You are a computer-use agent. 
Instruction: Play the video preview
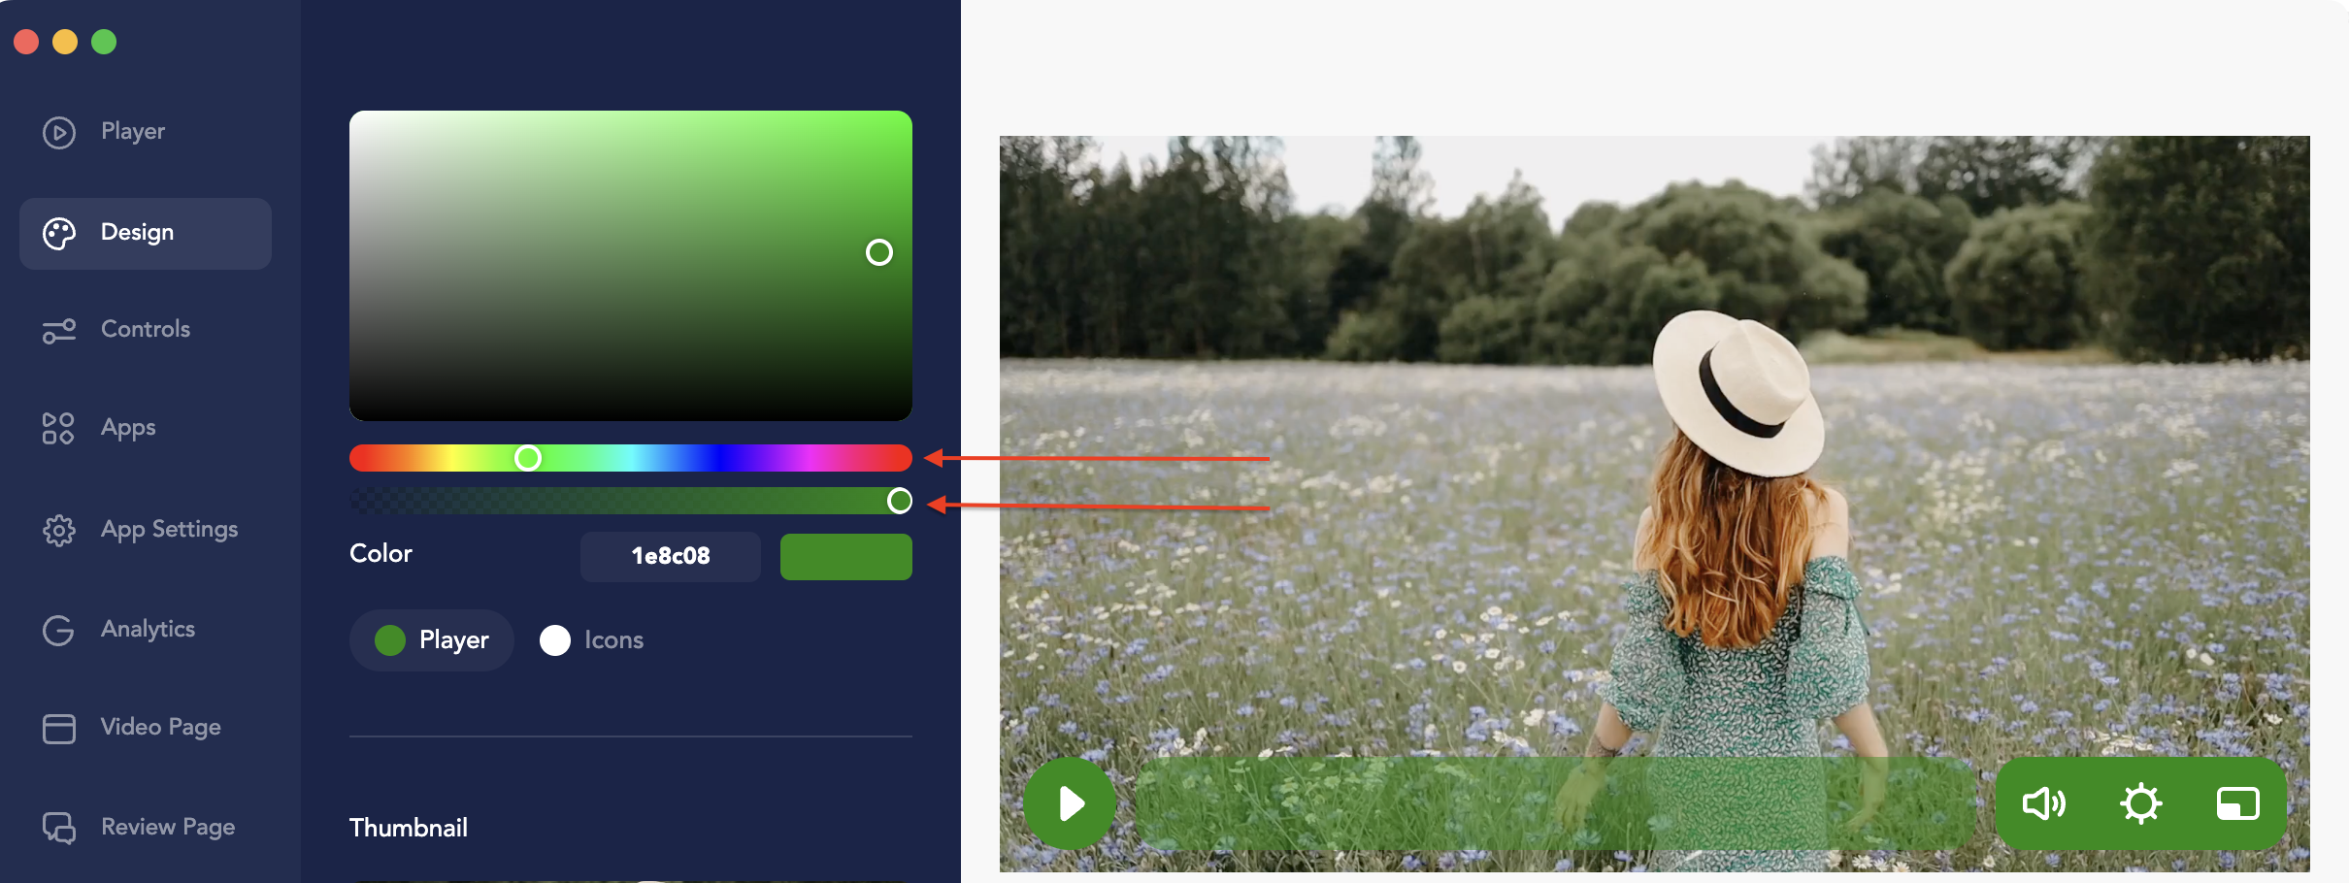coord(1070,803)
